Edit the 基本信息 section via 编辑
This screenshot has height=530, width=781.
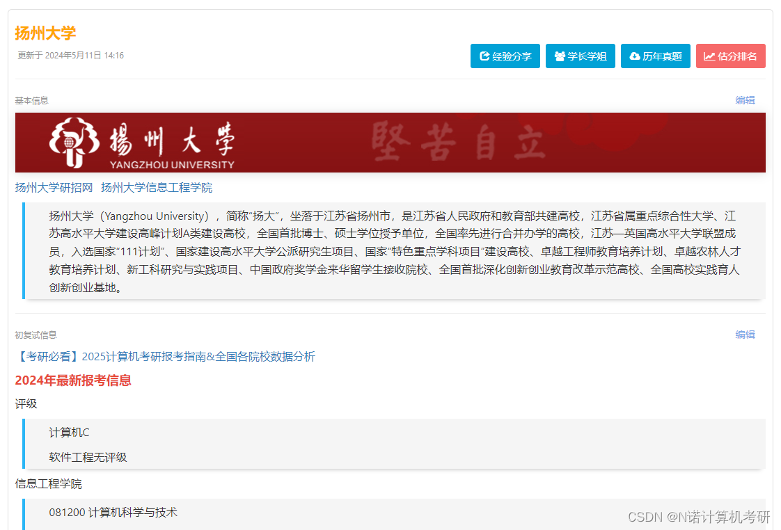tap(745, 100)
